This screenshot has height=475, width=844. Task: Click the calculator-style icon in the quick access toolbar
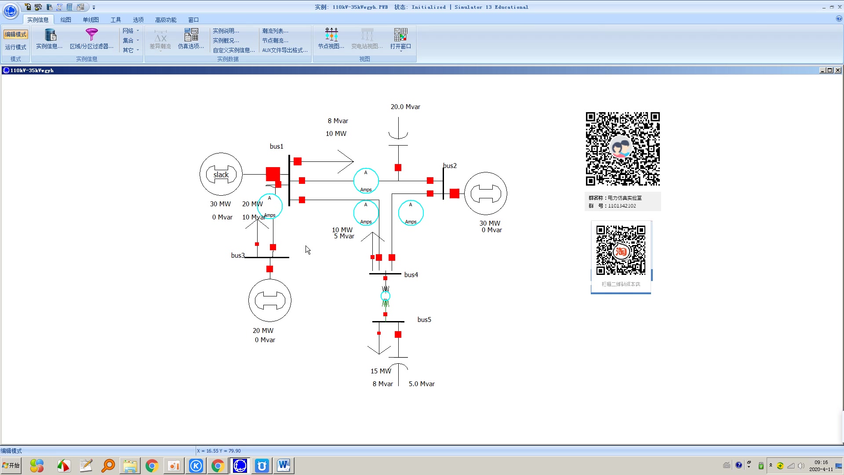69,7
